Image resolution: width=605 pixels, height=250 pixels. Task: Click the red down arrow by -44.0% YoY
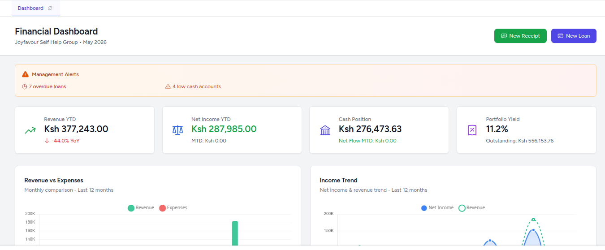47,141
